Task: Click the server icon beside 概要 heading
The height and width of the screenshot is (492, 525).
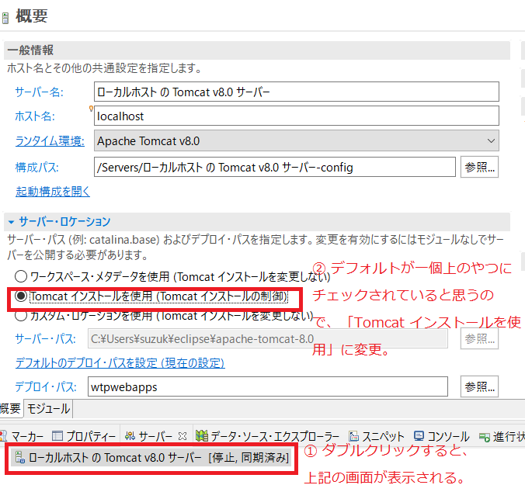Action: click(5, 18)
